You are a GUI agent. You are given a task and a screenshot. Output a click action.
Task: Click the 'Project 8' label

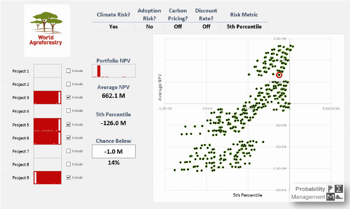point(21,165)
